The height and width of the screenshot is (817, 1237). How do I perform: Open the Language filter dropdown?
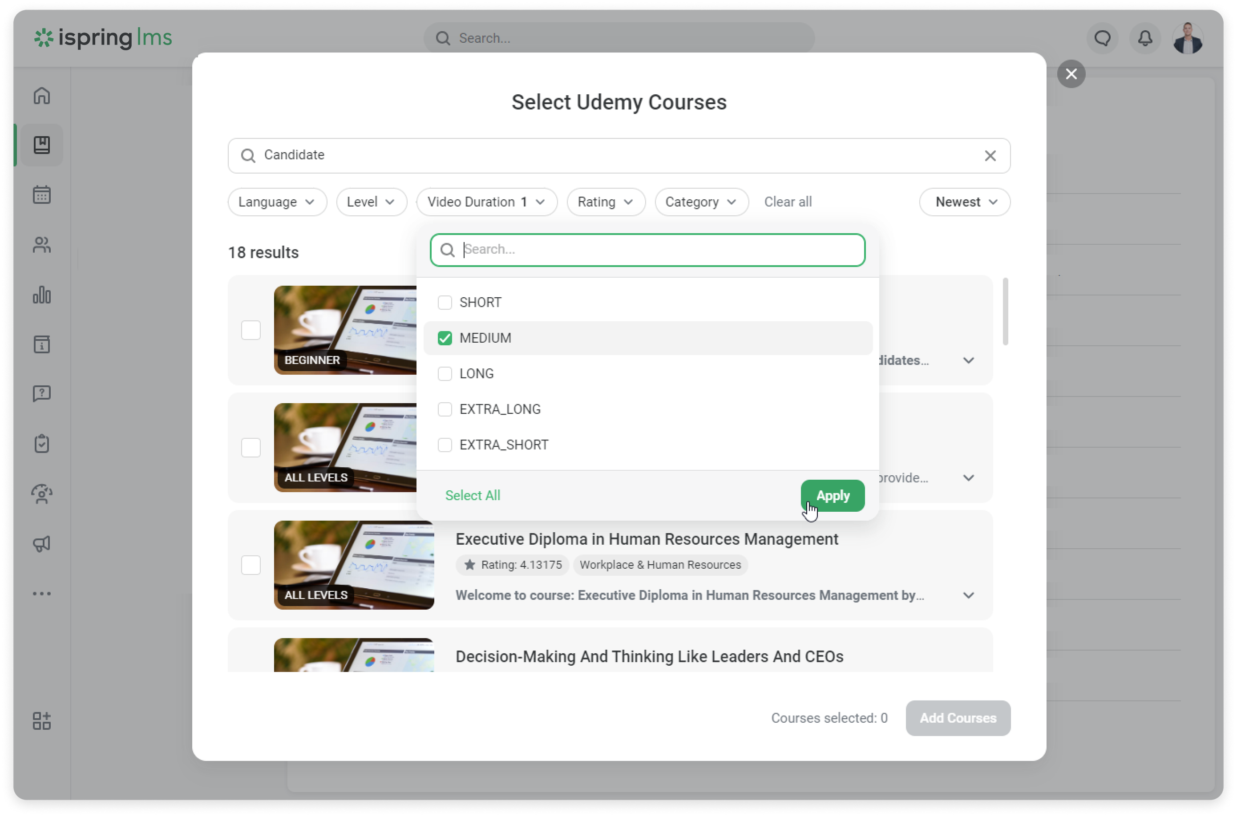tap(277, 202)
